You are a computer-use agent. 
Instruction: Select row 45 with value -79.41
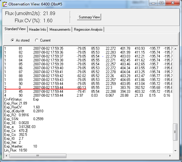click(48, 91)
